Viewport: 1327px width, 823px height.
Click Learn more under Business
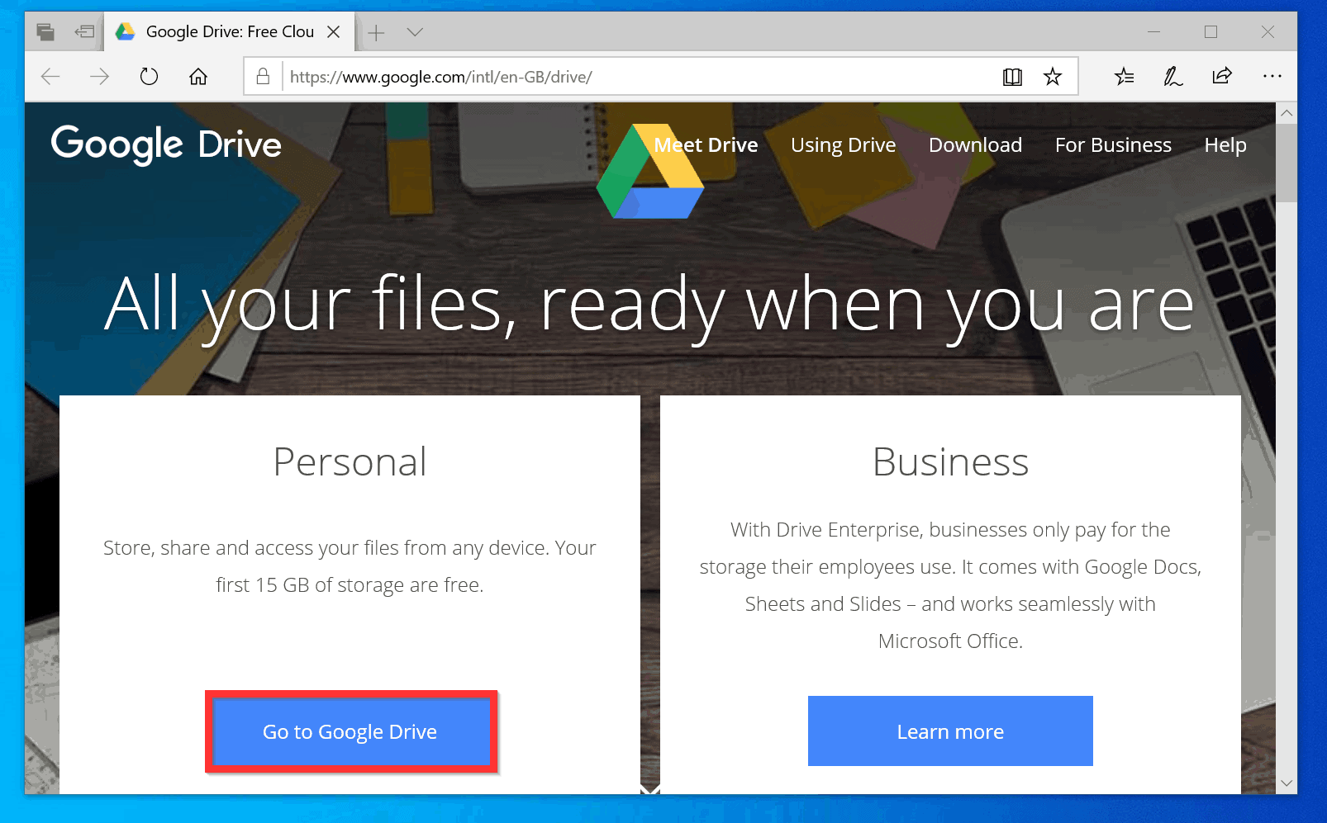pyautogui.click(x=949, y=731)
